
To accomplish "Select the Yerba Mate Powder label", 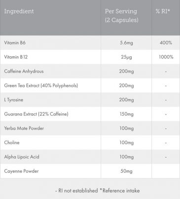I will coord(24,128).
